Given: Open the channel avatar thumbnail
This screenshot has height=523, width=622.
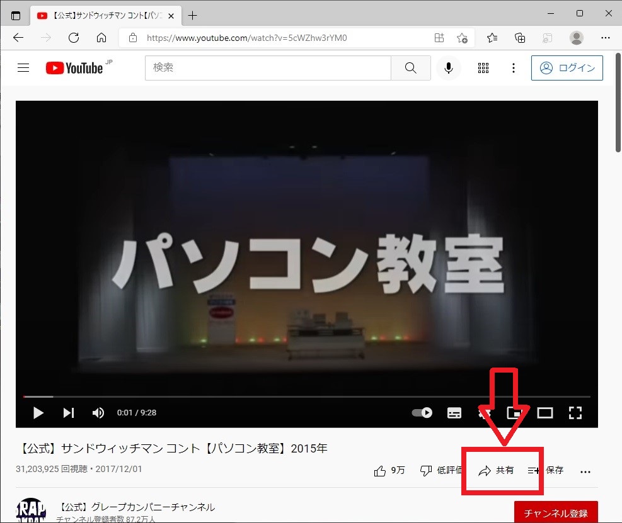Looking at the screenshot, I should point(31,510).
